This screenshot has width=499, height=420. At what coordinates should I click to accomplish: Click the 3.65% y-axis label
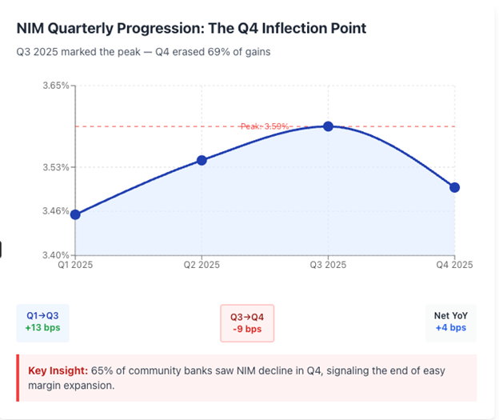click(57, 85)
